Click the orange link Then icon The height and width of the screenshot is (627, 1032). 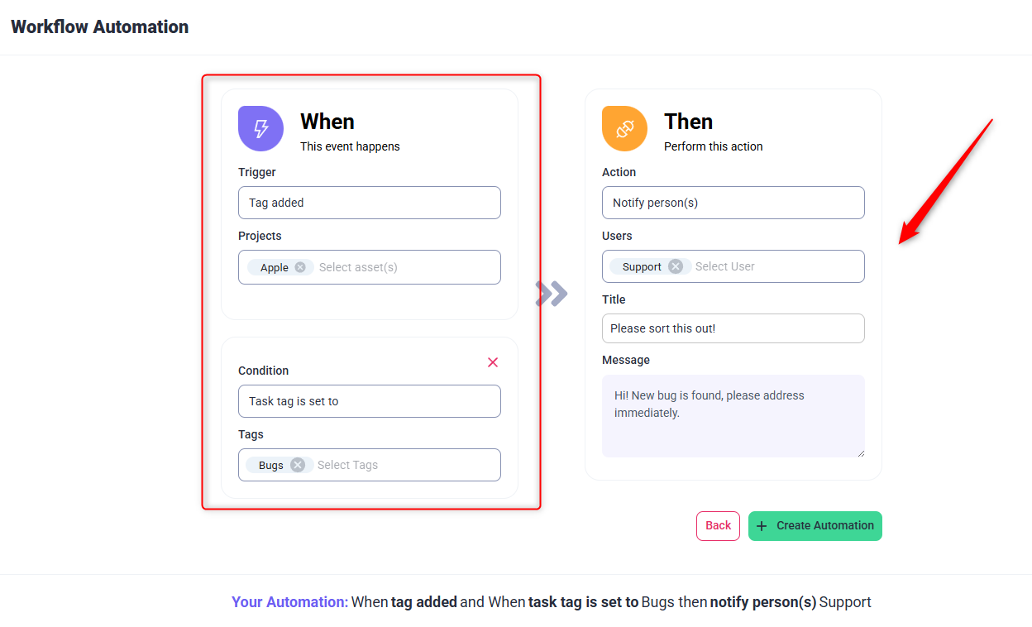[x=624, y=128]
